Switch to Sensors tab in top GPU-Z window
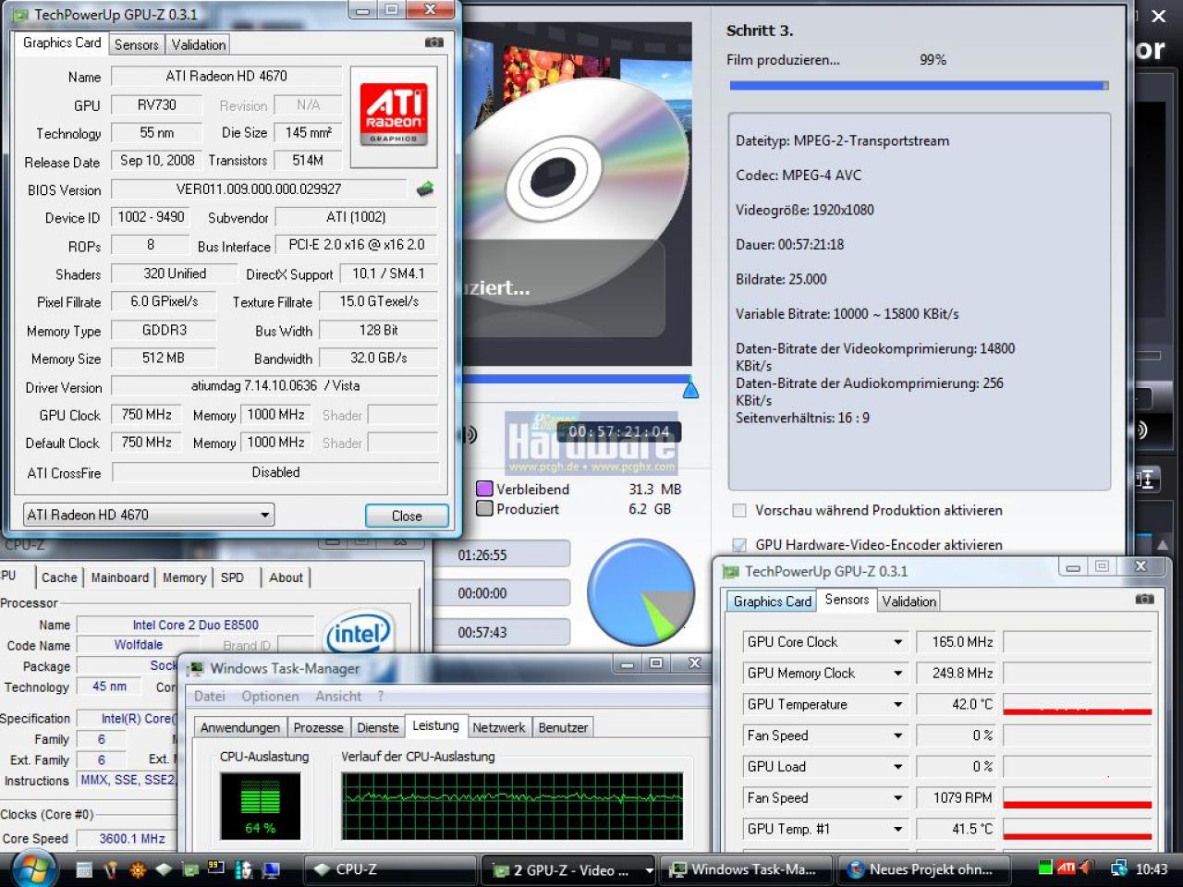Image resolution: width=1183 pixels, height=887 pixels. pyautogui.click(x=137, y=44)
